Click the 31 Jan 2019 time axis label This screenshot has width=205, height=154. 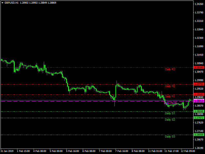pyautogui.click(x=7, y=151)
